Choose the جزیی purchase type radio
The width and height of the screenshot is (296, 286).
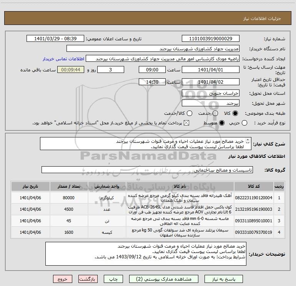(244, 123)
